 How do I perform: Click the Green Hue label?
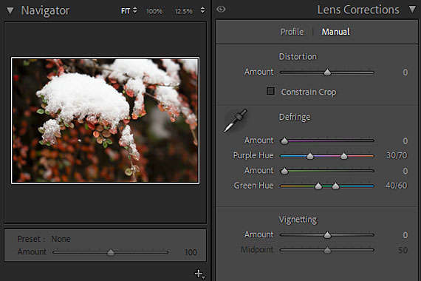tap(253, 186)
